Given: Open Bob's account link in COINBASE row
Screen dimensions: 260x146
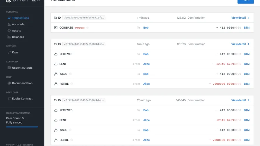Looking at the screenshot, I should [x=146, y=28].
